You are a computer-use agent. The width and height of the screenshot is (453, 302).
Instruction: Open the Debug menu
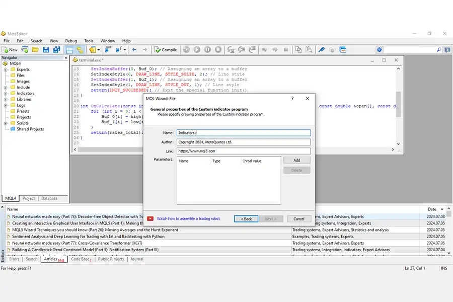click(71, 41)
